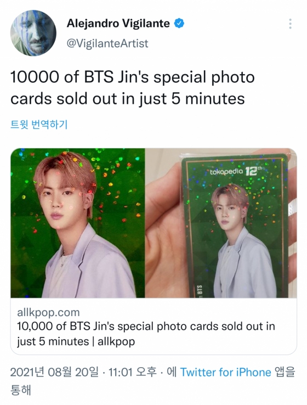Screen dimensions: 307x405
Task: Click the blue verified badge icon
Action: 179,24
